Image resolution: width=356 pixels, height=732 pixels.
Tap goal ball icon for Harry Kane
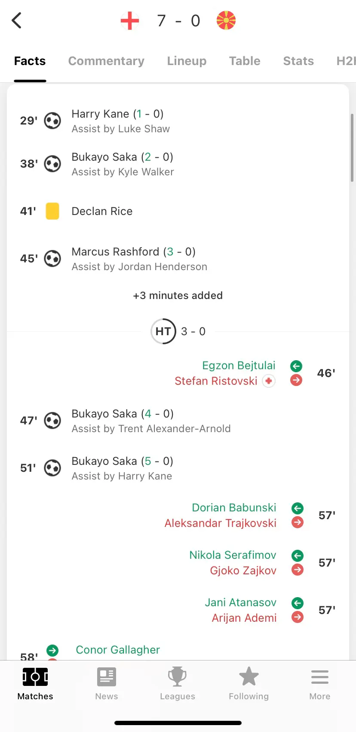pos(52,121)
